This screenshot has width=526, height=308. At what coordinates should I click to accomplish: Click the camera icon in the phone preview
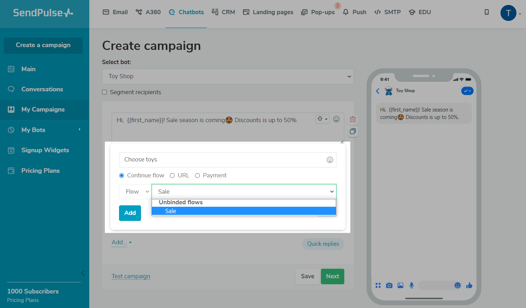point(389,285)
